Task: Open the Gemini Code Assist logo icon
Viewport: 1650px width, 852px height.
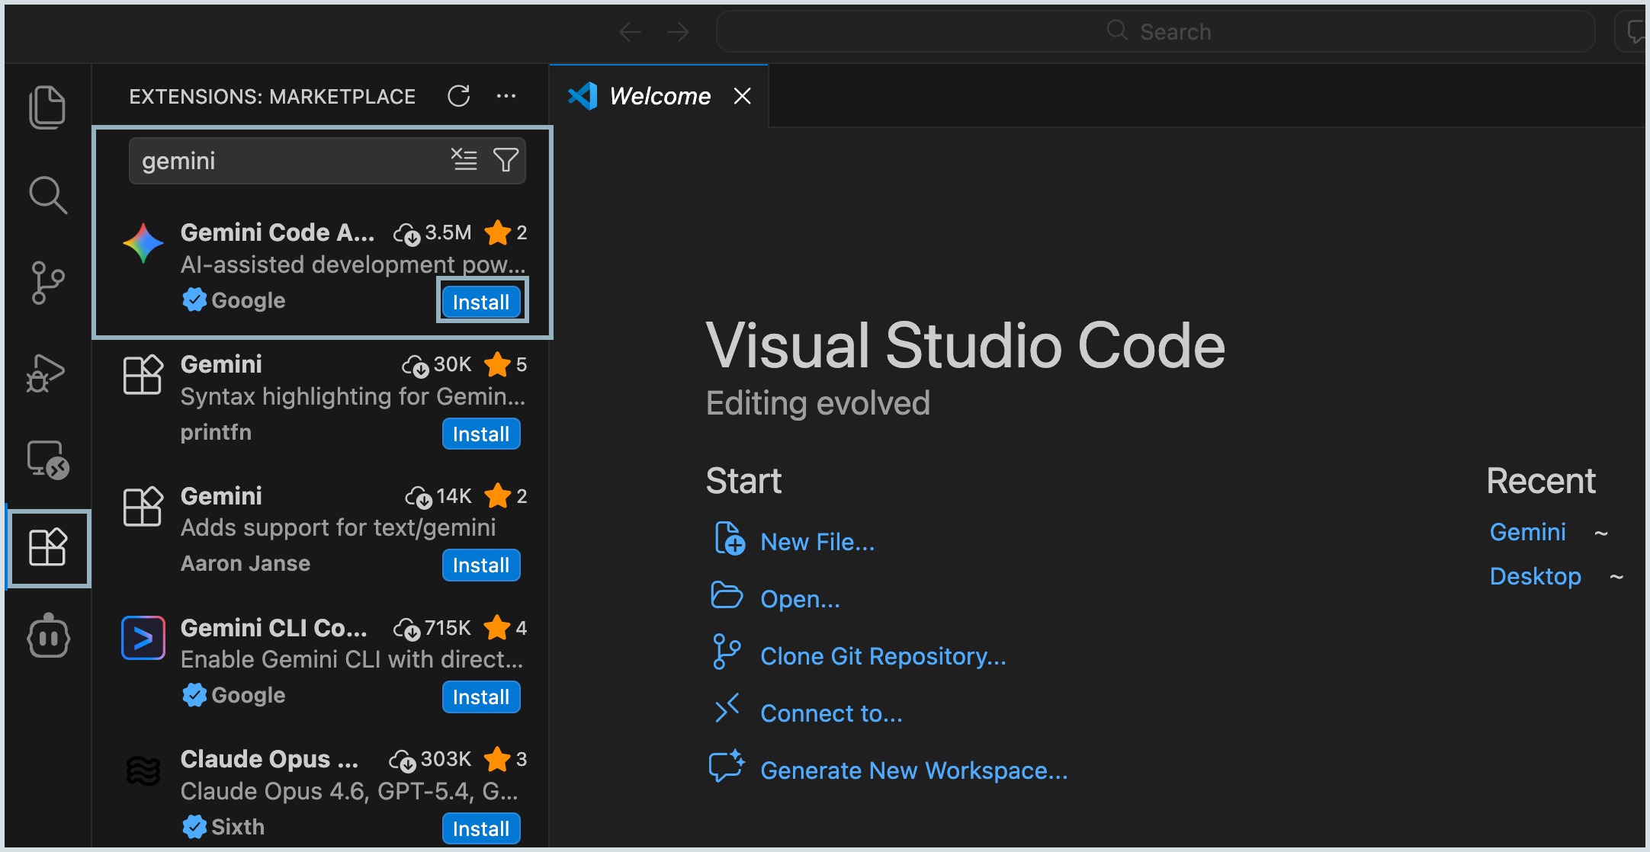Action: (x=143, y=243)
